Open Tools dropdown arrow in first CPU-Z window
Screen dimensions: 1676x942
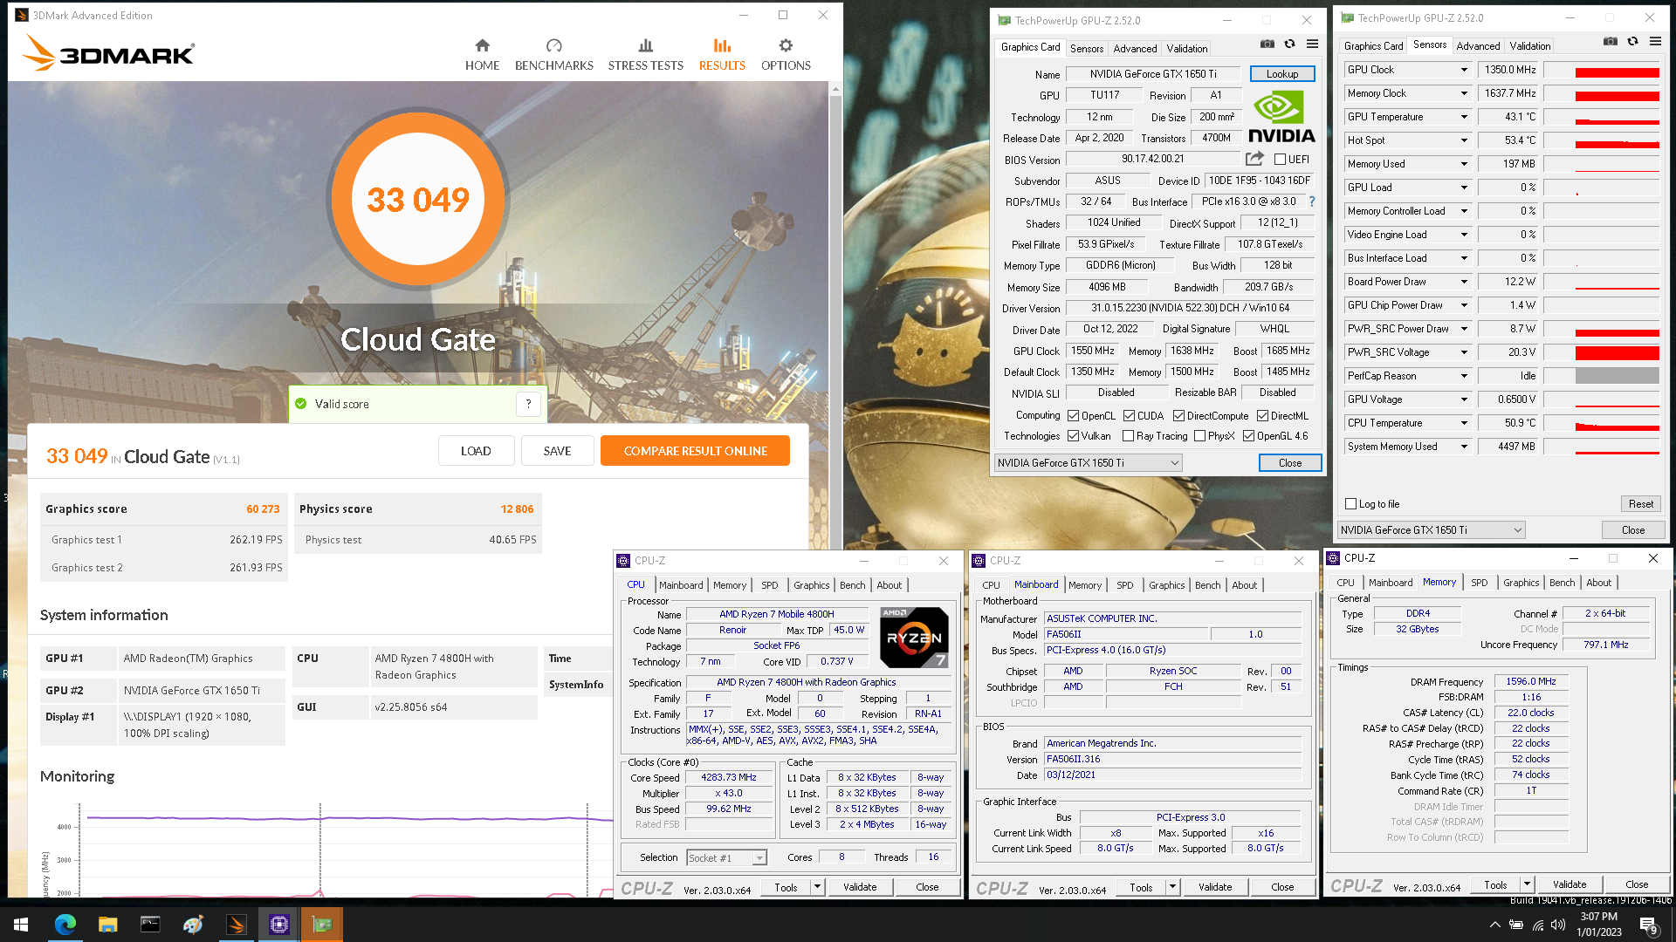click(817, 887)
